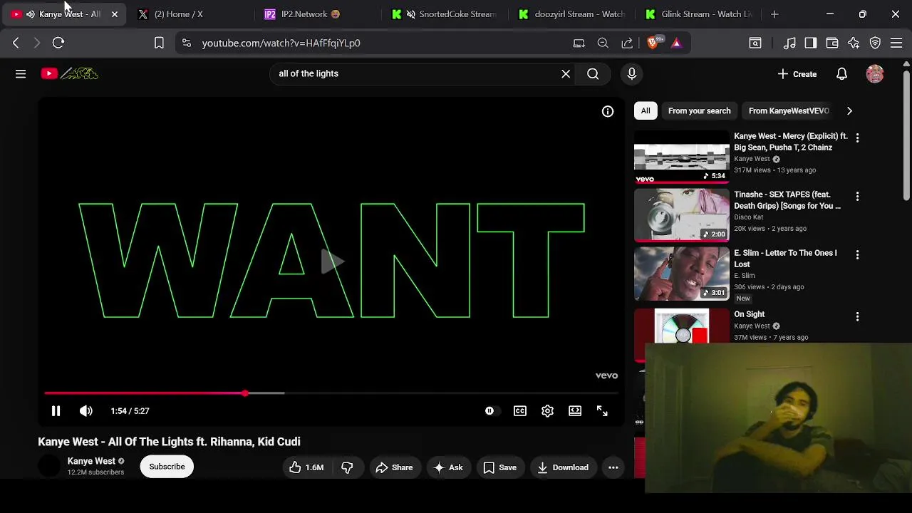
Task: Bookmark this page
Action: tap(159, 43)
